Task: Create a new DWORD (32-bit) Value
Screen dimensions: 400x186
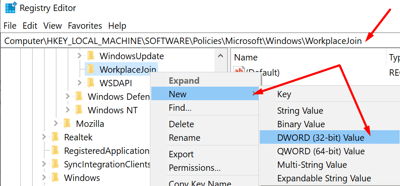Action: pyautogui.click(x=329, y=138)
